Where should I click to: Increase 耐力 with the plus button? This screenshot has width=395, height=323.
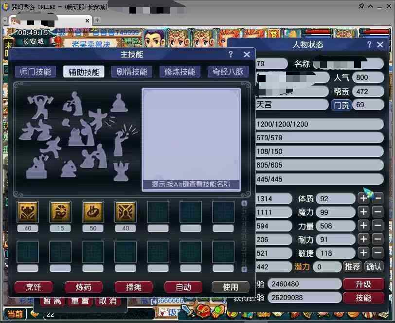point(363,239)
